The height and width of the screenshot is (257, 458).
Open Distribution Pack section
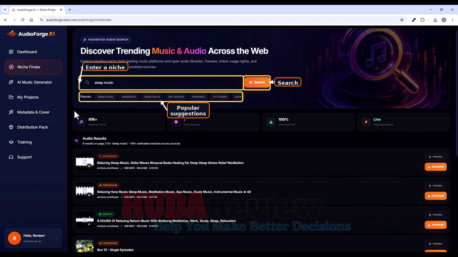tap(33, 127)
